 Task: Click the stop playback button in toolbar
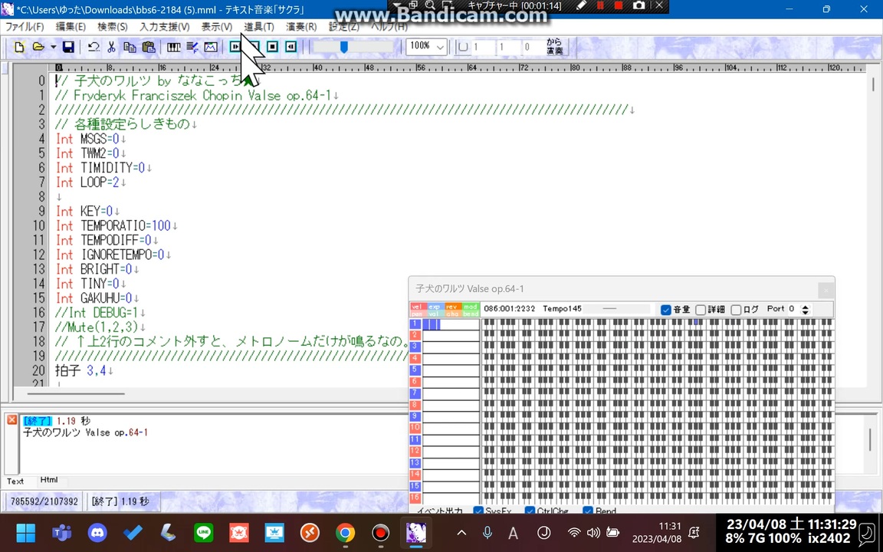coord(273,47)
